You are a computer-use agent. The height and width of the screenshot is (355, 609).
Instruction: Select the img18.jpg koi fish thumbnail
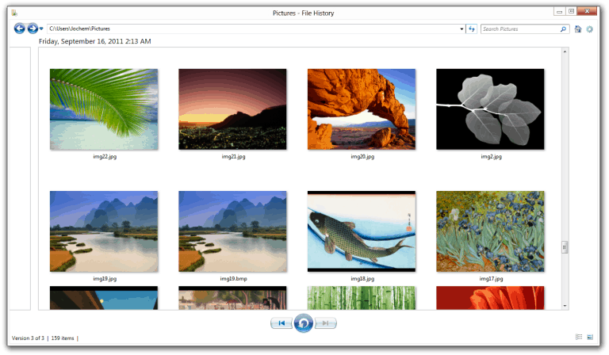[362, 231]
